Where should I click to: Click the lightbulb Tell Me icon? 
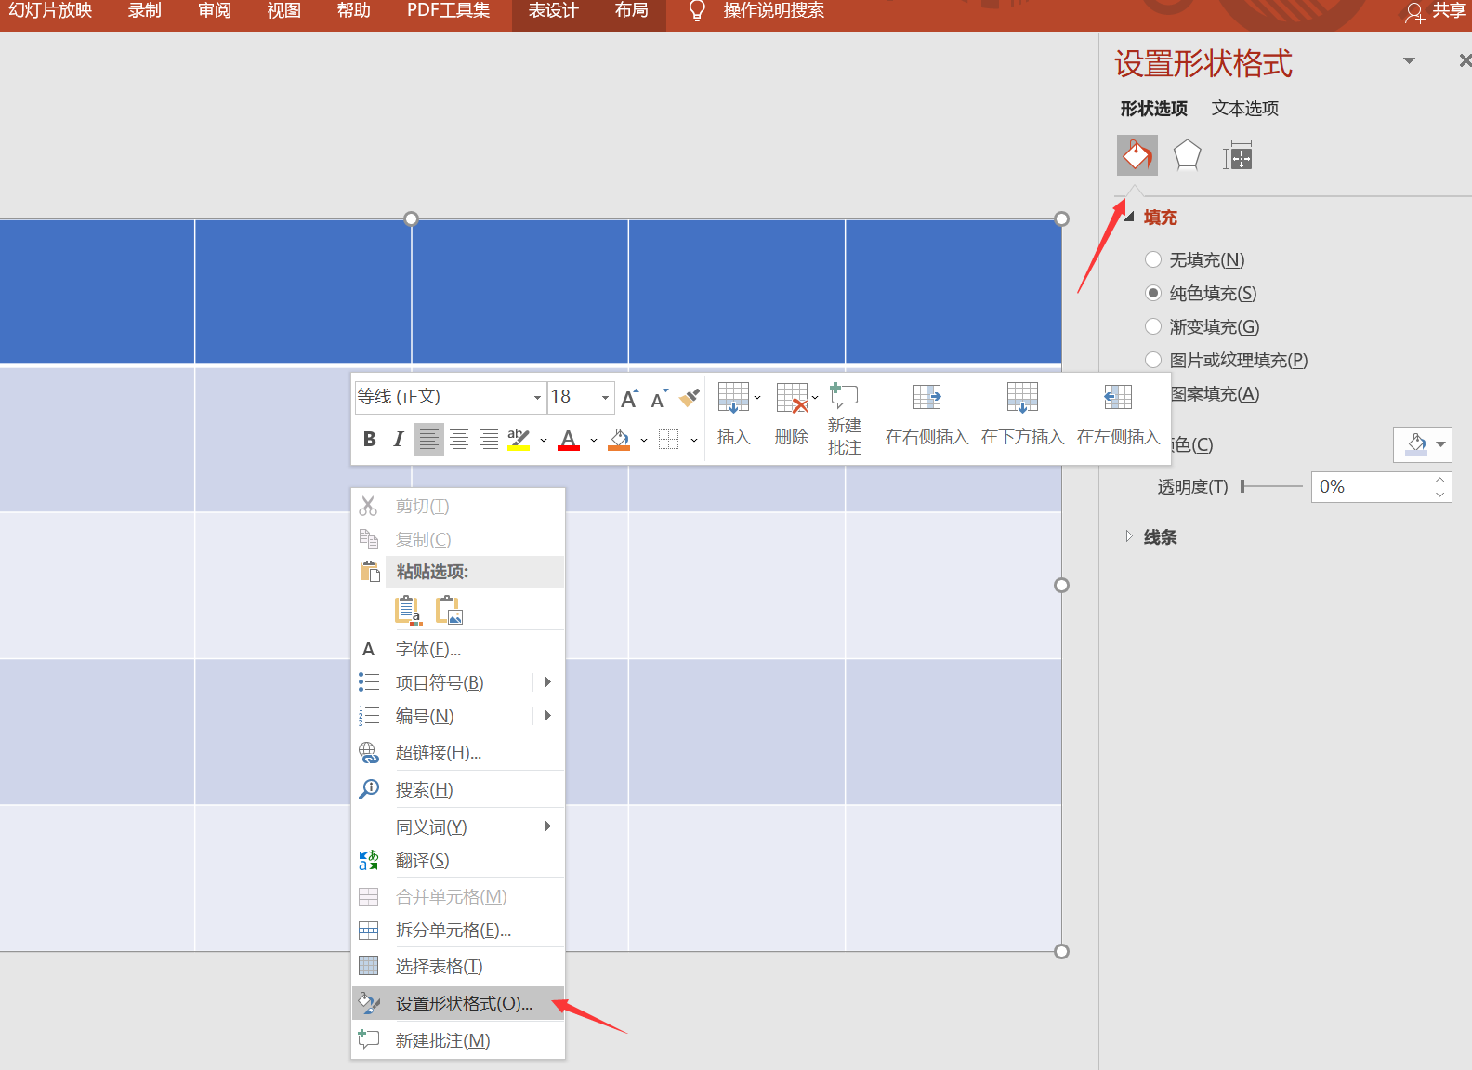click(x=696, y=11)
